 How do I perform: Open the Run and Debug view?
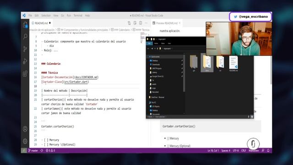pyautogui.click(x=25, y=61)
